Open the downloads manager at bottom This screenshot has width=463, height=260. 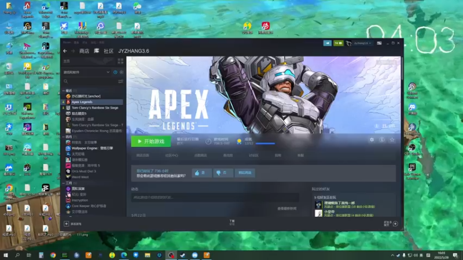tap(232, 222)
